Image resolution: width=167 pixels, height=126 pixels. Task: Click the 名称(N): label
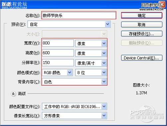[33, 16]
